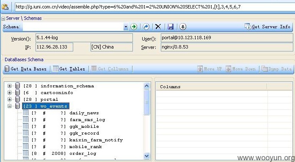Click the information_schema database cylinder icon
Viewport: 295px width, 162px height.
coord(17,86)
